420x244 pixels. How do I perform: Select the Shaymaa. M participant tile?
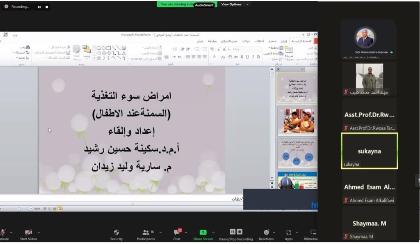pos(369,223)
